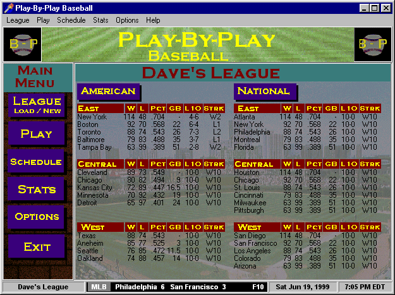This screenshot has width=395, height=295.
Task: Select Detroit in the standings
Action: [87, 203]
